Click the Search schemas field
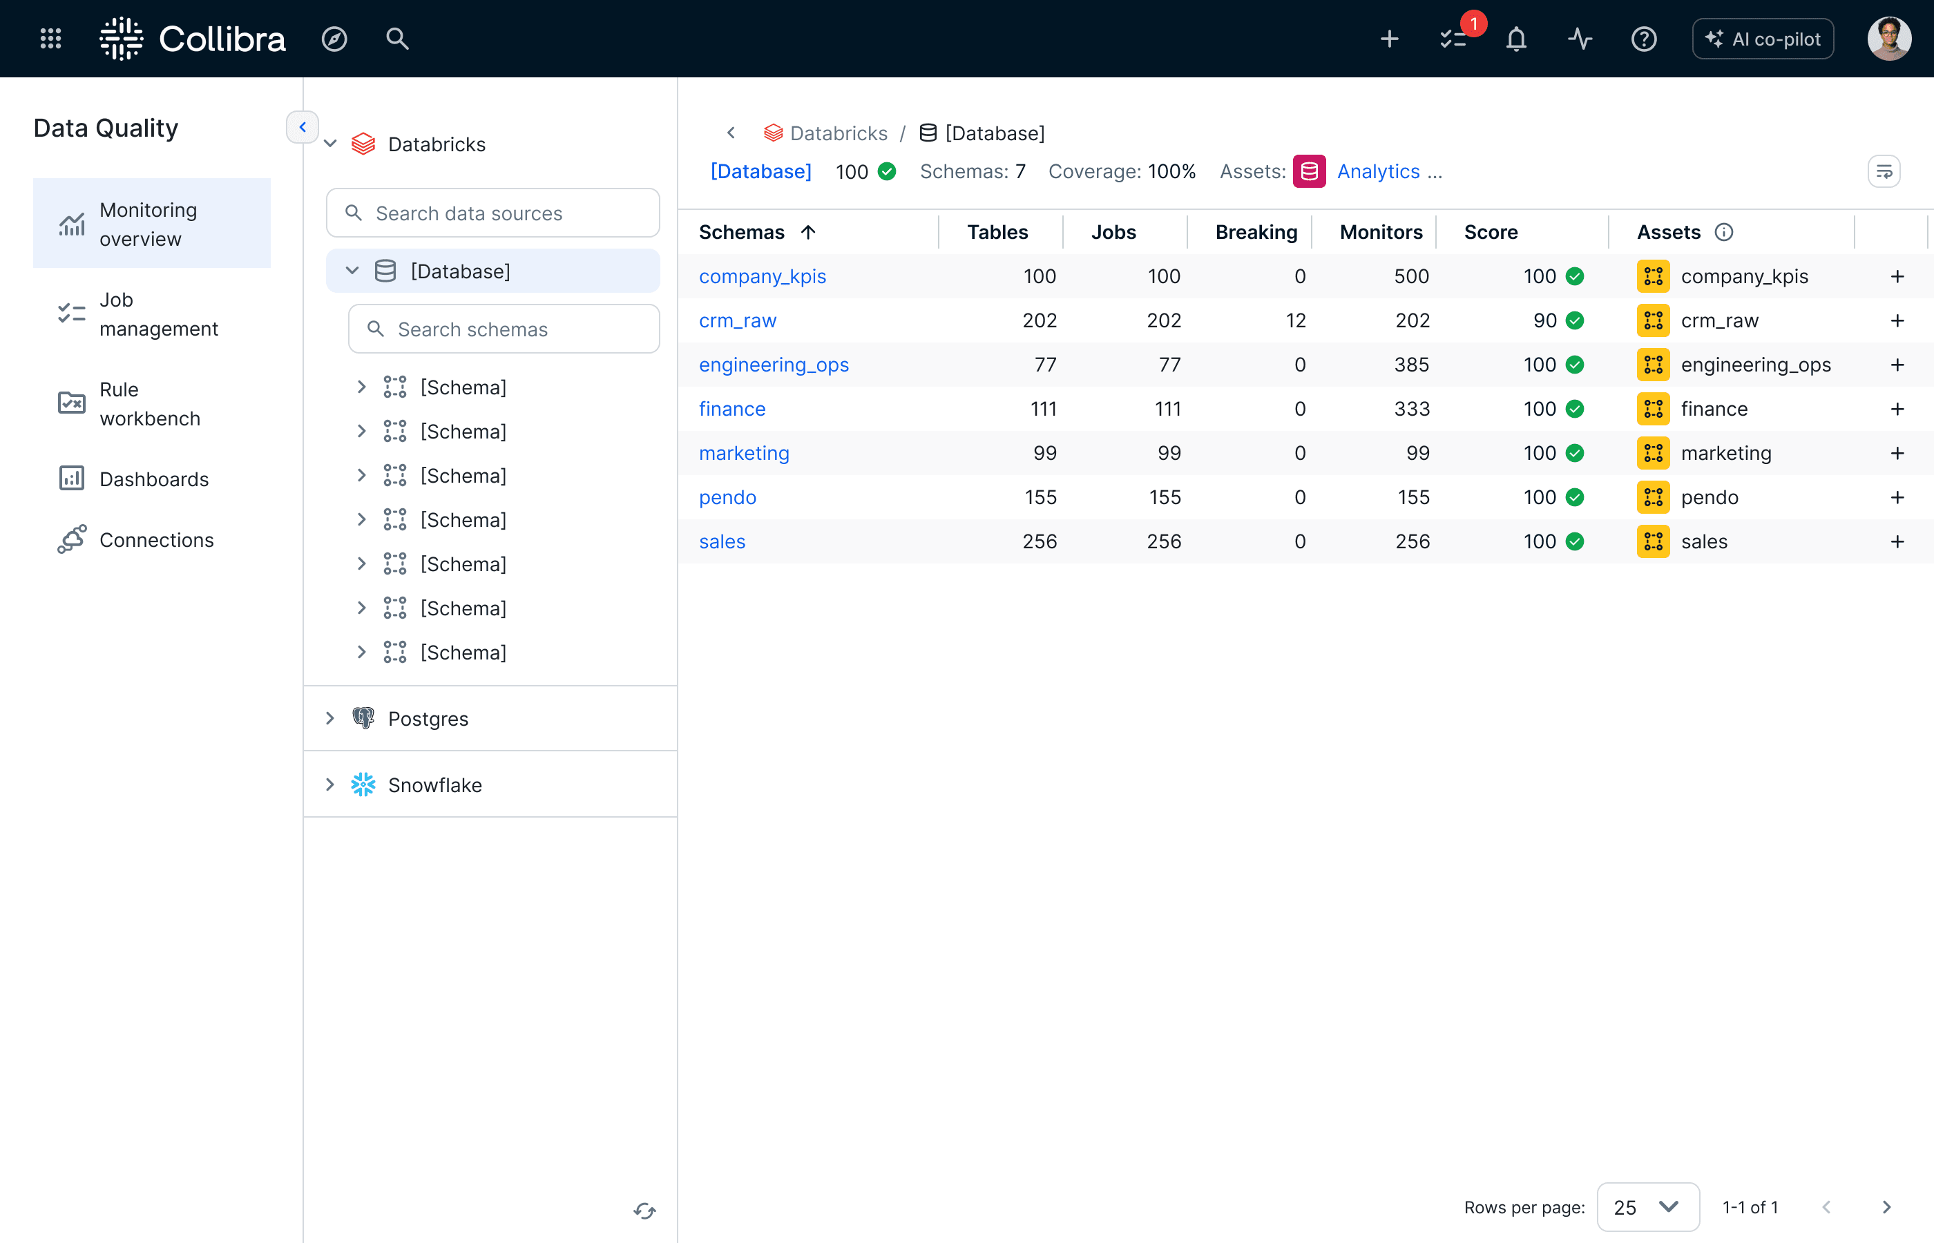This screenshot has width=1934, height=1243. pyautogui.click(x=504, y=329)
